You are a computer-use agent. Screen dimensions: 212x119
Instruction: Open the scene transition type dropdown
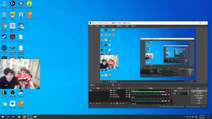(x=180, y=91)
